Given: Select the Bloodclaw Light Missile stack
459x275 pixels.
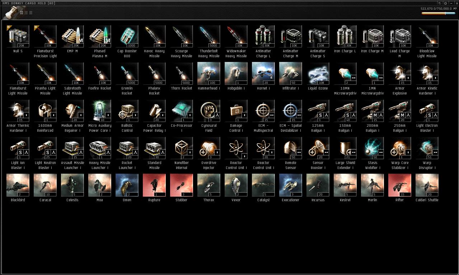Looking at the screenshot, I should coord(427,36).
